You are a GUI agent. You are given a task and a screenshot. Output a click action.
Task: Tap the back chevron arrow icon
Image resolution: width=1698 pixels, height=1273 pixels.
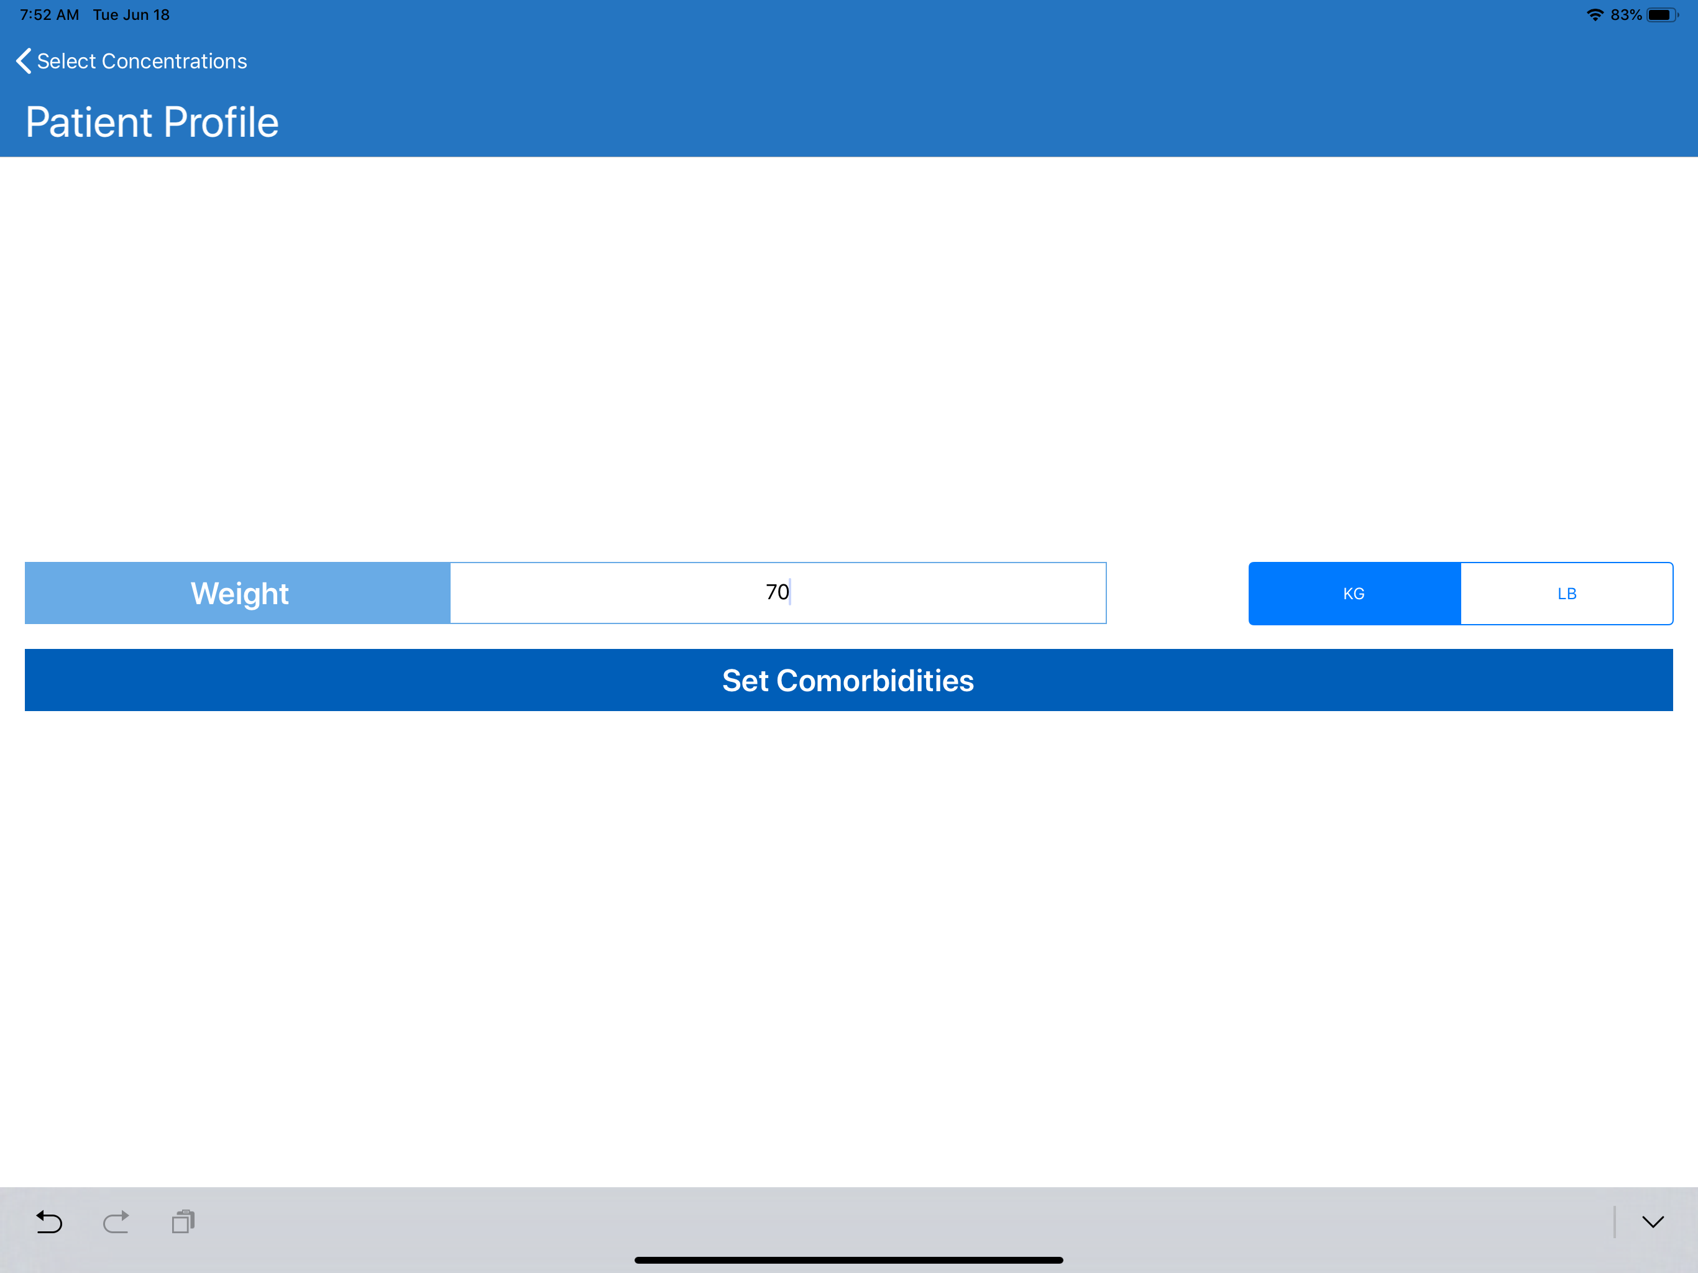tap(24, 61)
